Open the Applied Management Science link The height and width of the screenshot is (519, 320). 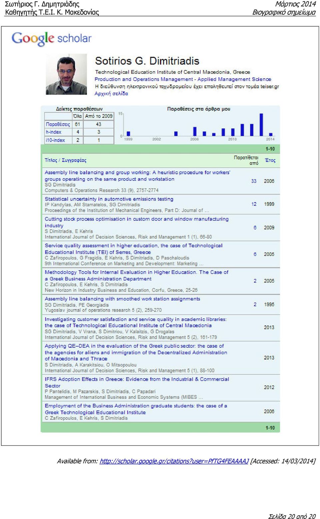pos(234,79)
